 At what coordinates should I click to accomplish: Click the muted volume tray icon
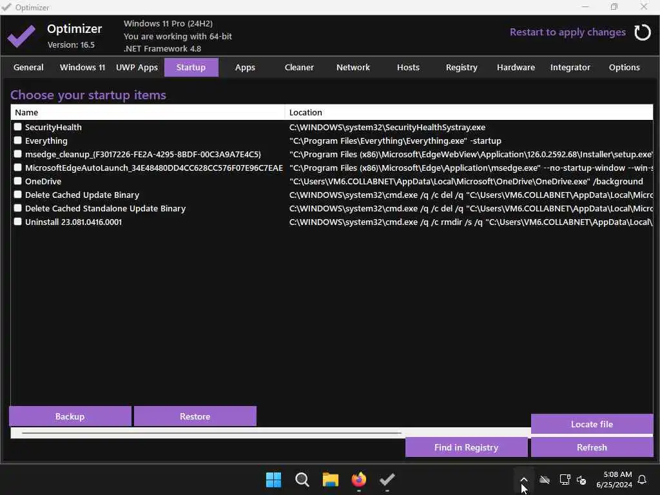(x=581, y=480)
